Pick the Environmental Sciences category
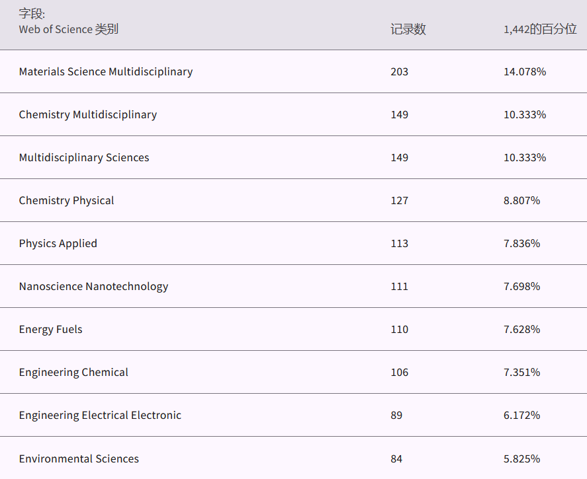The height and width of the screenshot is (479, 587). click(x=79, y=459)
